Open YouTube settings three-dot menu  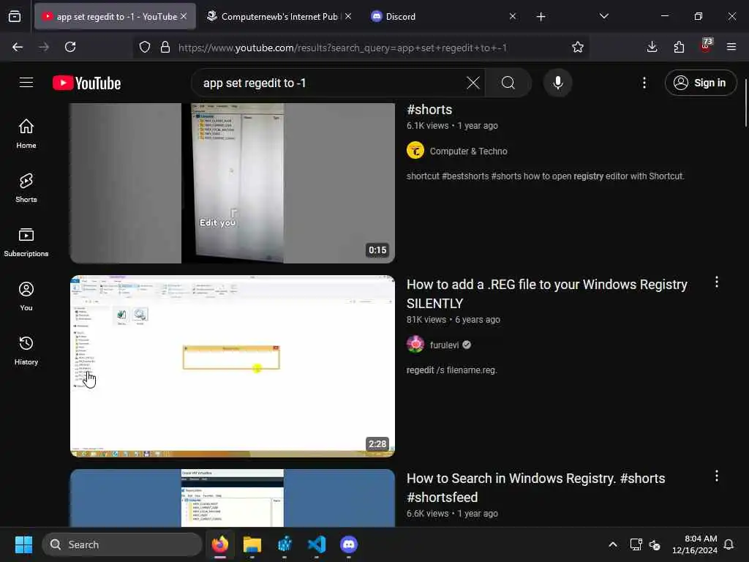click(x=644, y=83)
